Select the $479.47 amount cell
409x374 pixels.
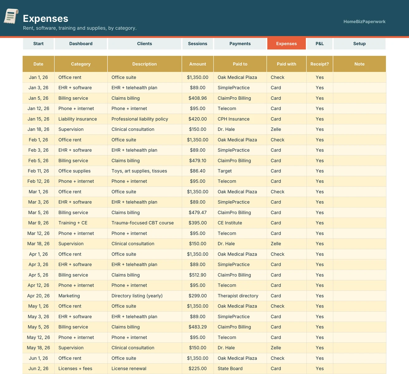197,213
